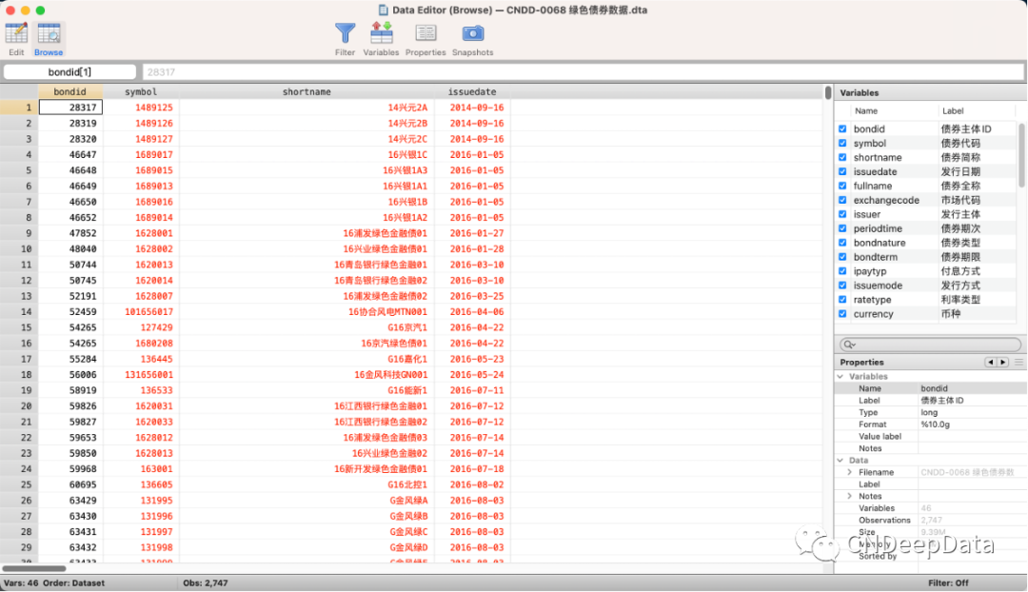
Task: Select shortname cell 16协合风电MTN001
Action: click(306, 312)
